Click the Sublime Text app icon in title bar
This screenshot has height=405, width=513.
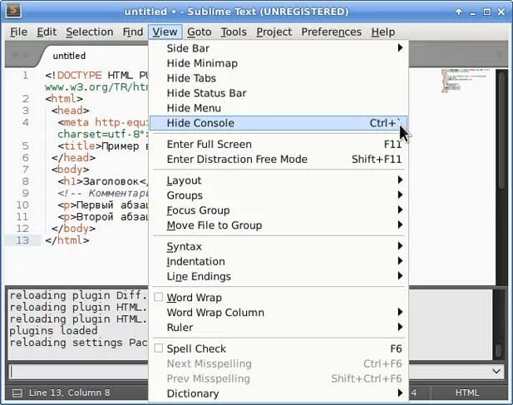point(13,11)
